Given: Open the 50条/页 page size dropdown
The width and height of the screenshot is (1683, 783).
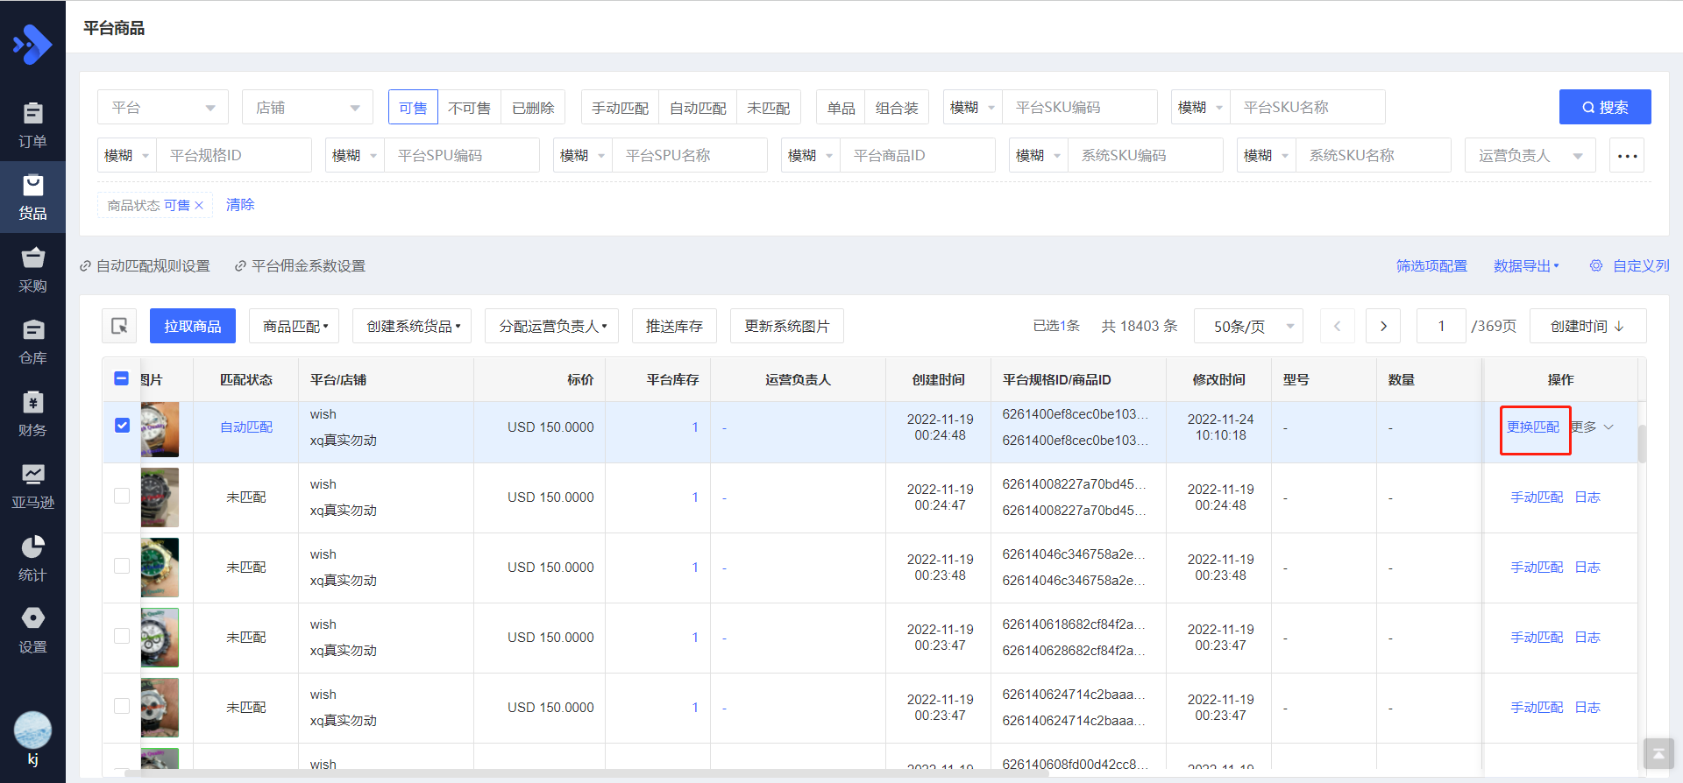Looking at the screenshot, I should click(x=1248, y=326).
